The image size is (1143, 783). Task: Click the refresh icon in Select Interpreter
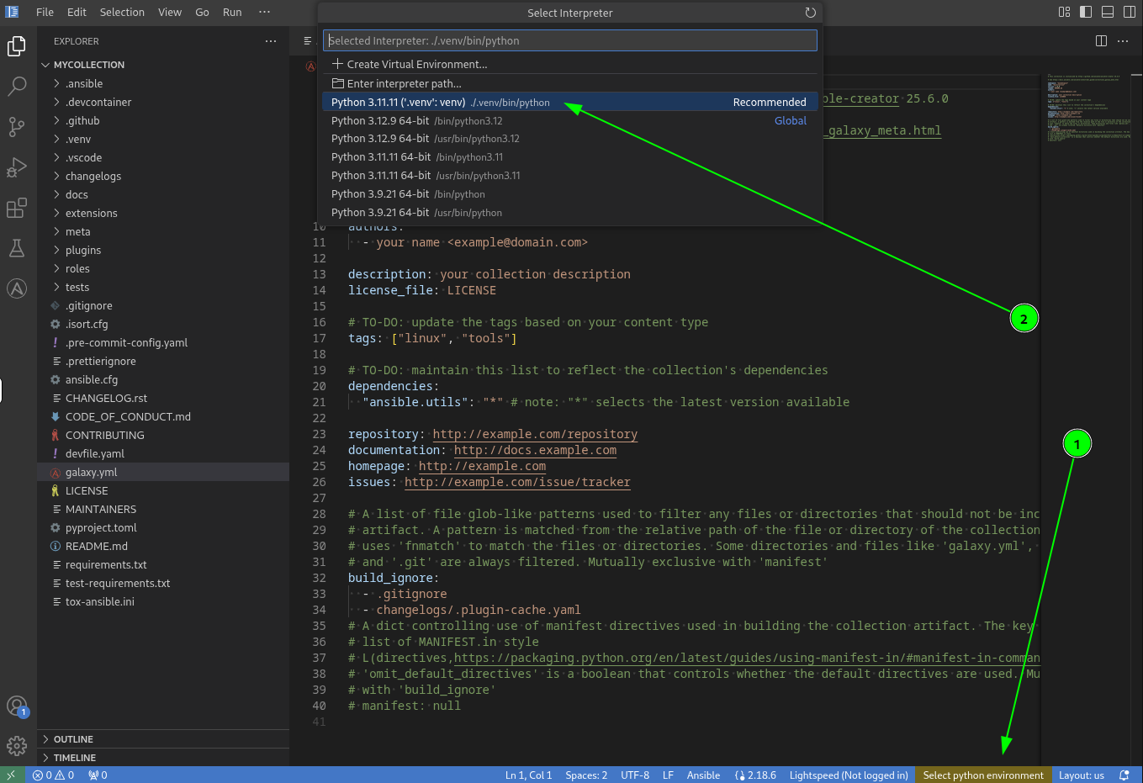click(810, 13)
